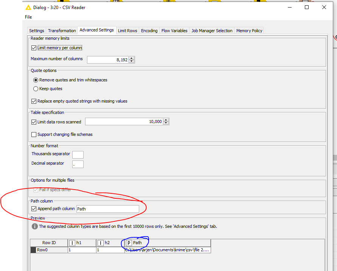The image size is (337, 271).
Task: Disable the Append path column option
Action: pyautogui.click(x=34, y=209)
